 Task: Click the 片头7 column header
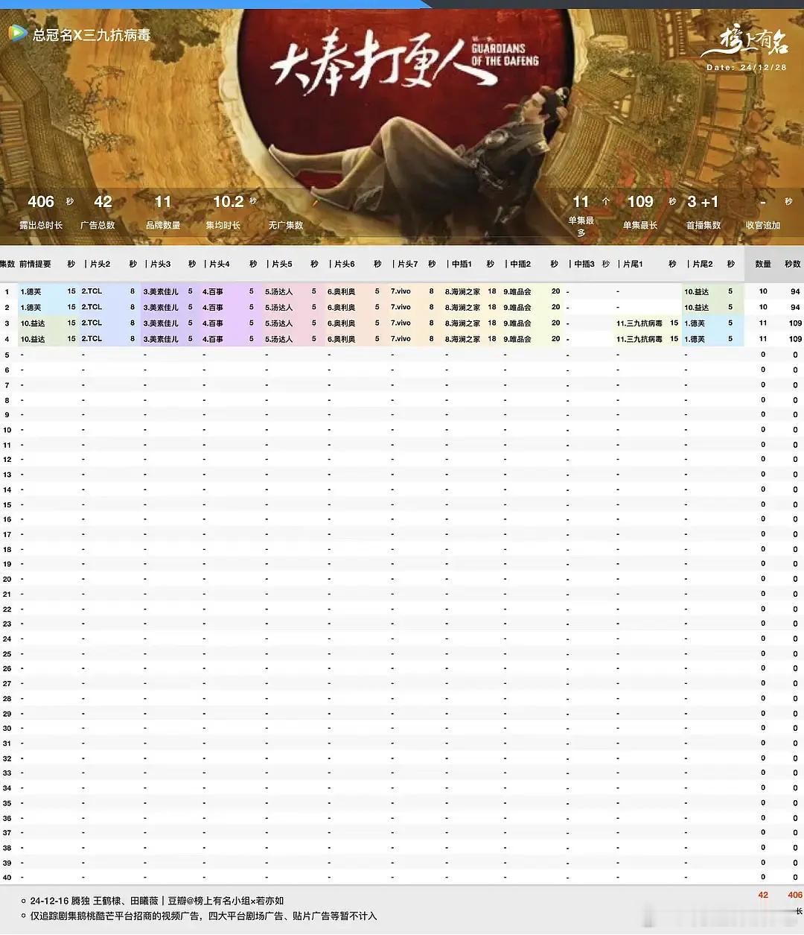tap(408, 264)
